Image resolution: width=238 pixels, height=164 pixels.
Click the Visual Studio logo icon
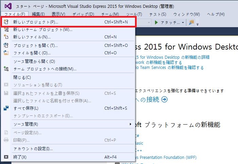[8, 6]
